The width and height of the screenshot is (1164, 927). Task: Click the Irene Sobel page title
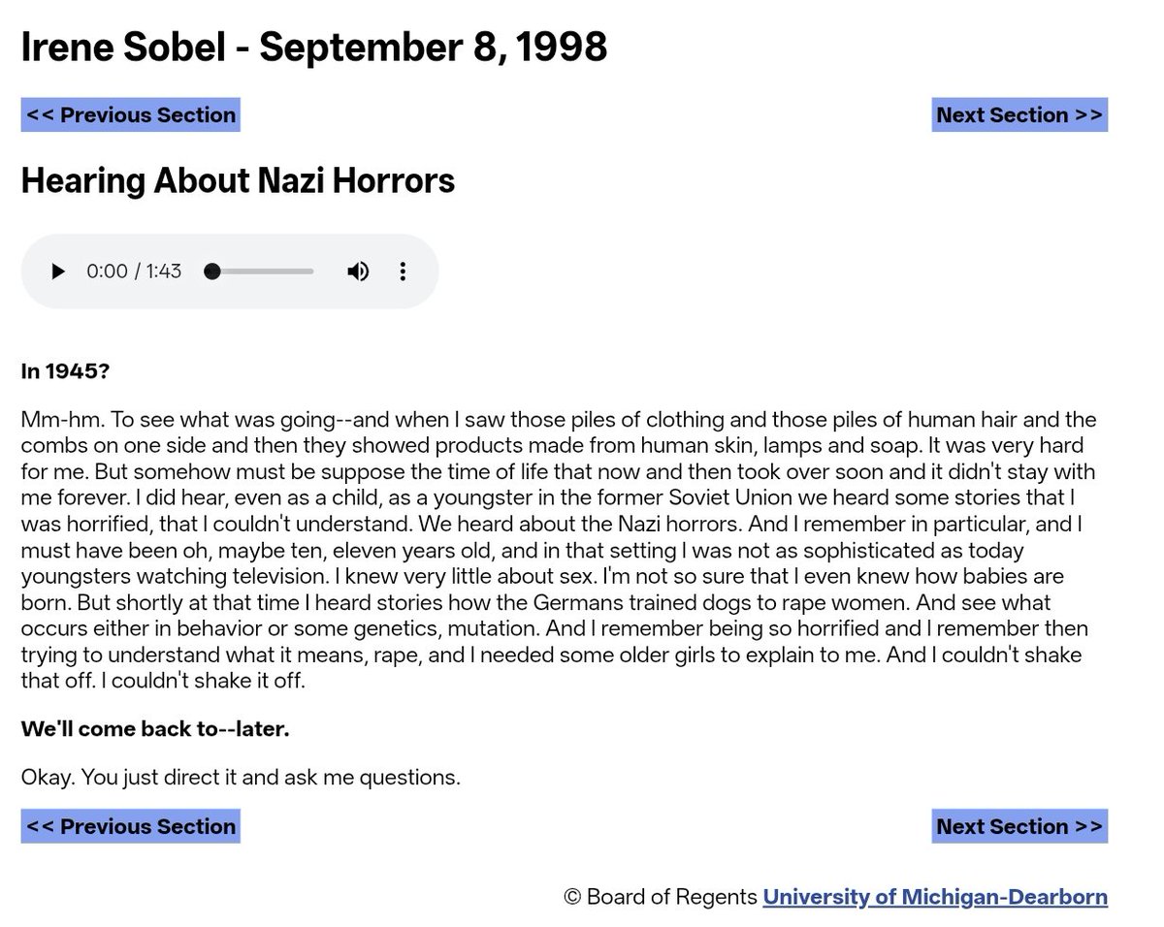point(314,47)
